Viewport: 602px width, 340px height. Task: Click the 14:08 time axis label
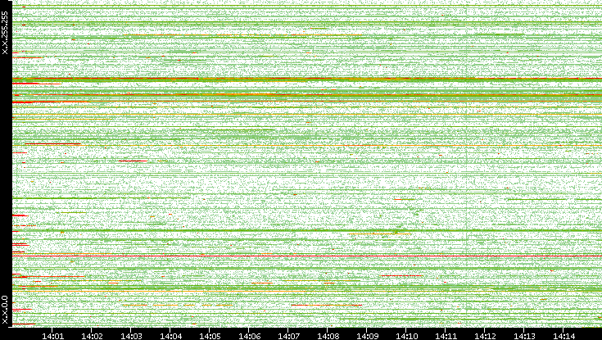pos(328,336)
